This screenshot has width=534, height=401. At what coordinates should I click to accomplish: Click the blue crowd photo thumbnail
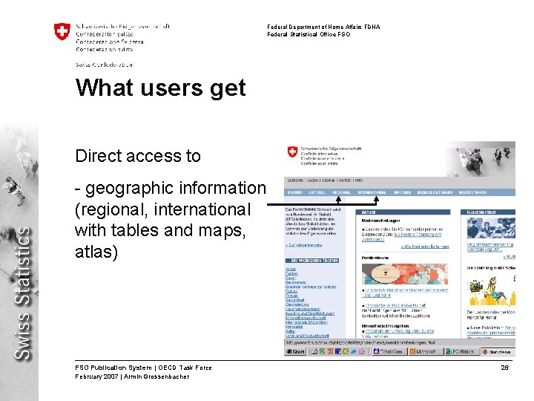coord(491,228)
